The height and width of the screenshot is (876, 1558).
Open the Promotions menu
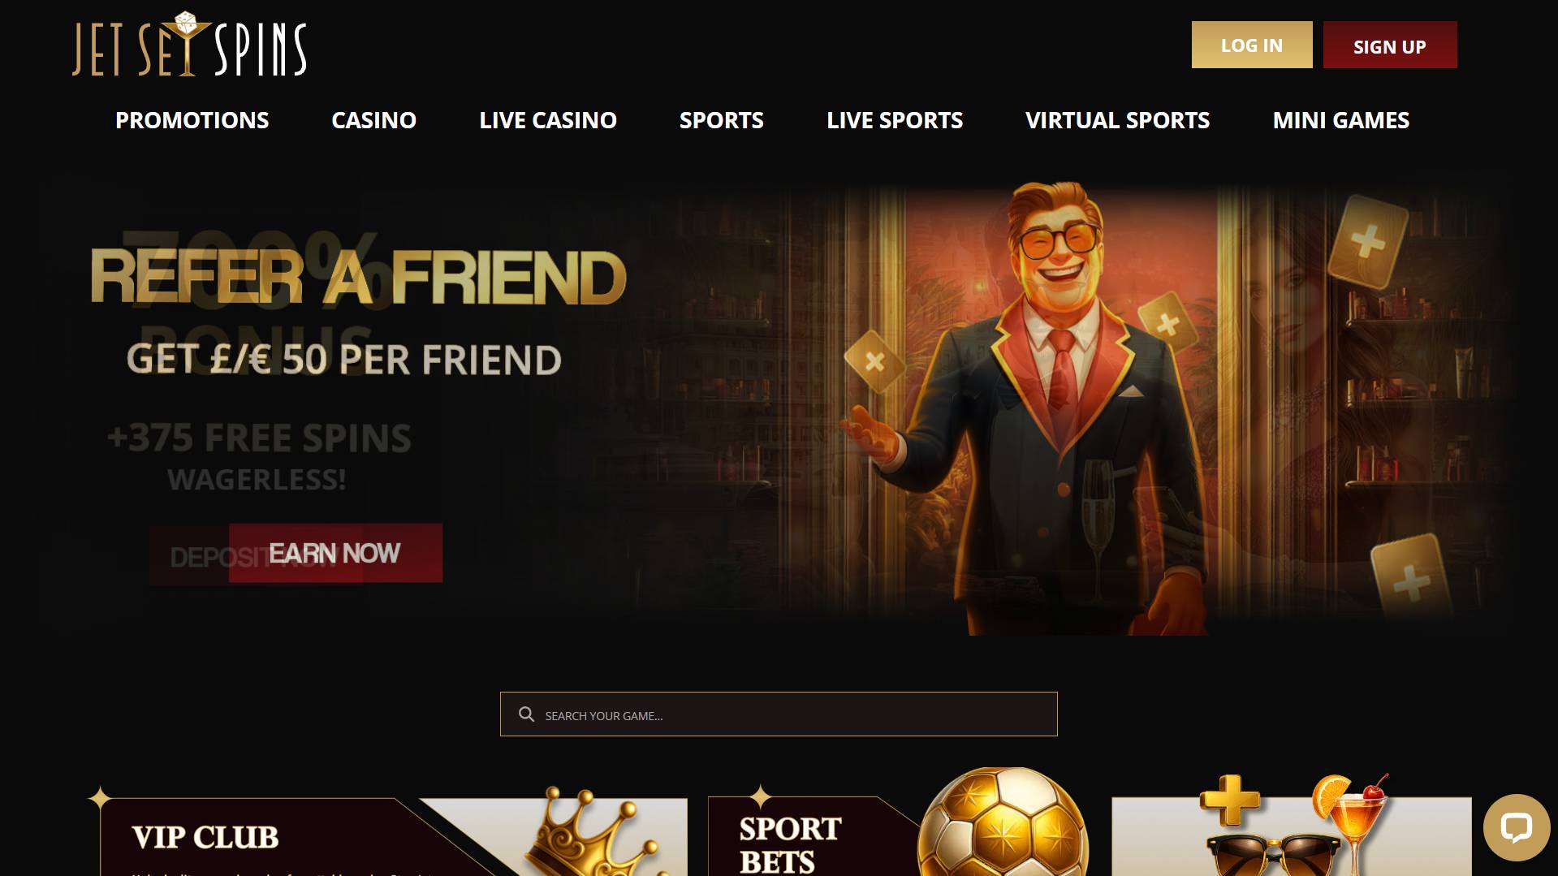pos(192,120)
